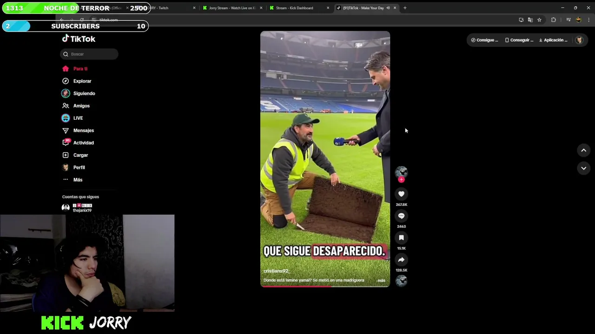
Task: Click the Consigue monedas button
Action: point(484,40)
